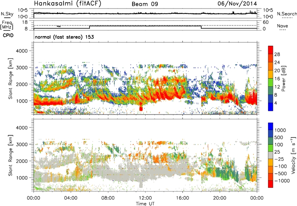This screenshot has width=297, height=206.
Task: Click the '1000' tick on Velocity colorbar
Action: (x=280, y=130)
